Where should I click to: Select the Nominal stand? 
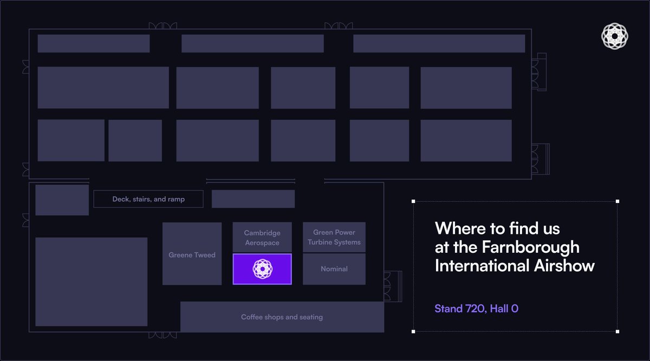pos(334,269)
